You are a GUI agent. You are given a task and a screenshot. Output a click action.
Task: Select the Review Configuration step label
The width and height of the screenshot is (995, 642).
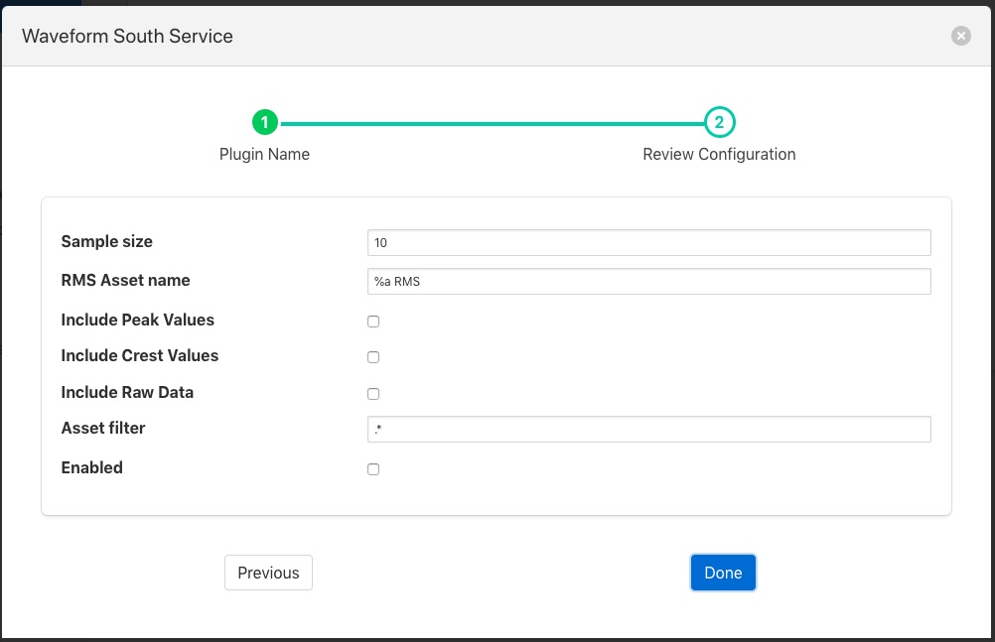click(x=719, y=155)
